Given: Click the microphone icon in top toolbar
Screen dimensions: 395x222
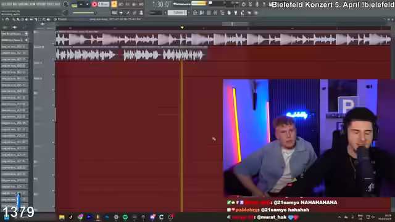Looking at the screenshot, I should [x=257, y=4].
